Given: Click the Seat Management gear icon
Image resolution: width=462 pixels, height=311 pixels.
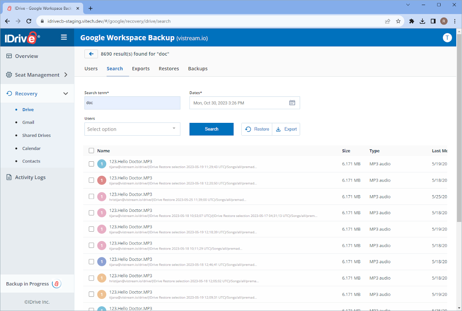Looking at the screenshot, I should click(x=9, y=75).
